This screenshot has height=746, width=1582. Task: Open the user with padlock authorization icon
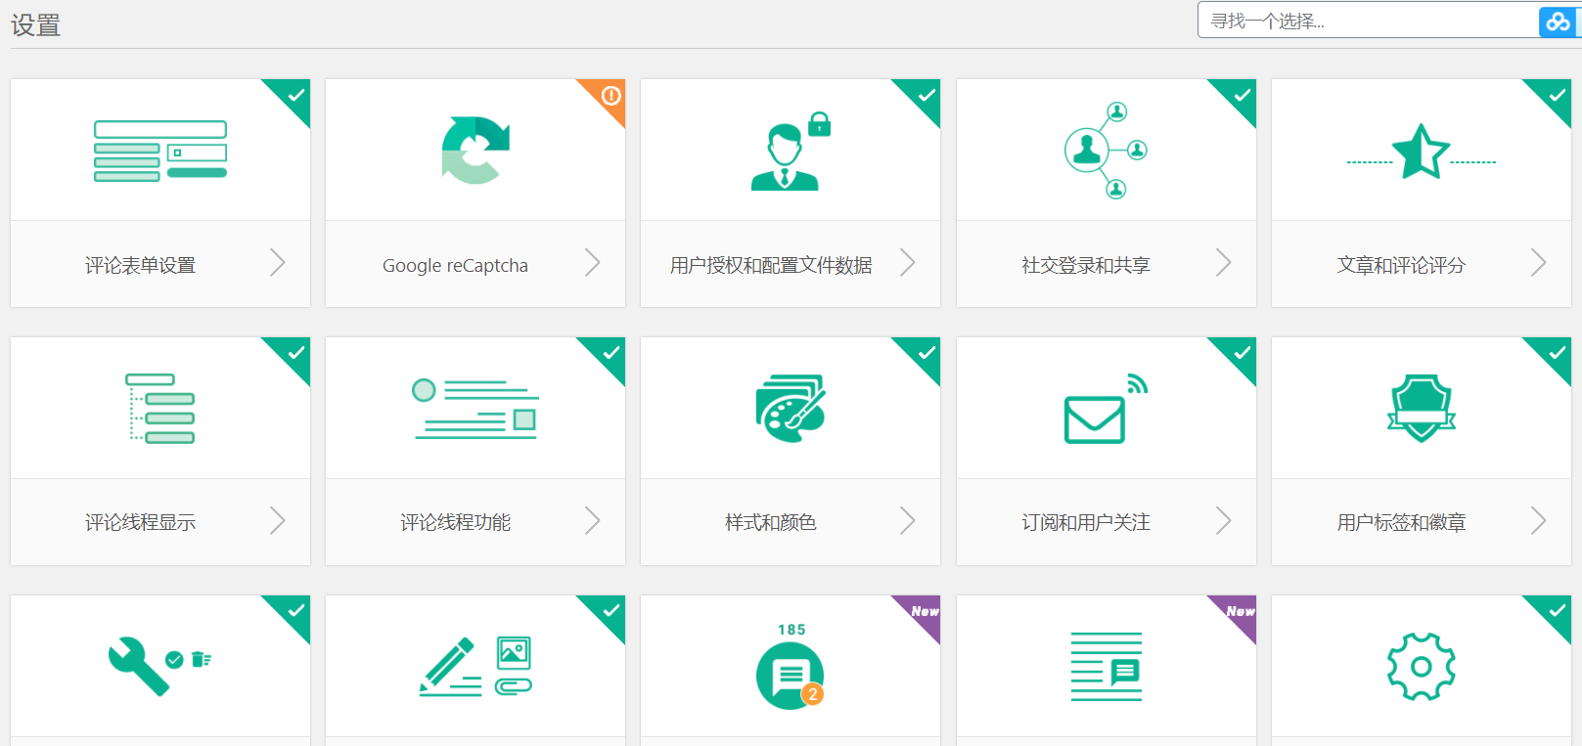pyautogui.click(x=791, y=151)
